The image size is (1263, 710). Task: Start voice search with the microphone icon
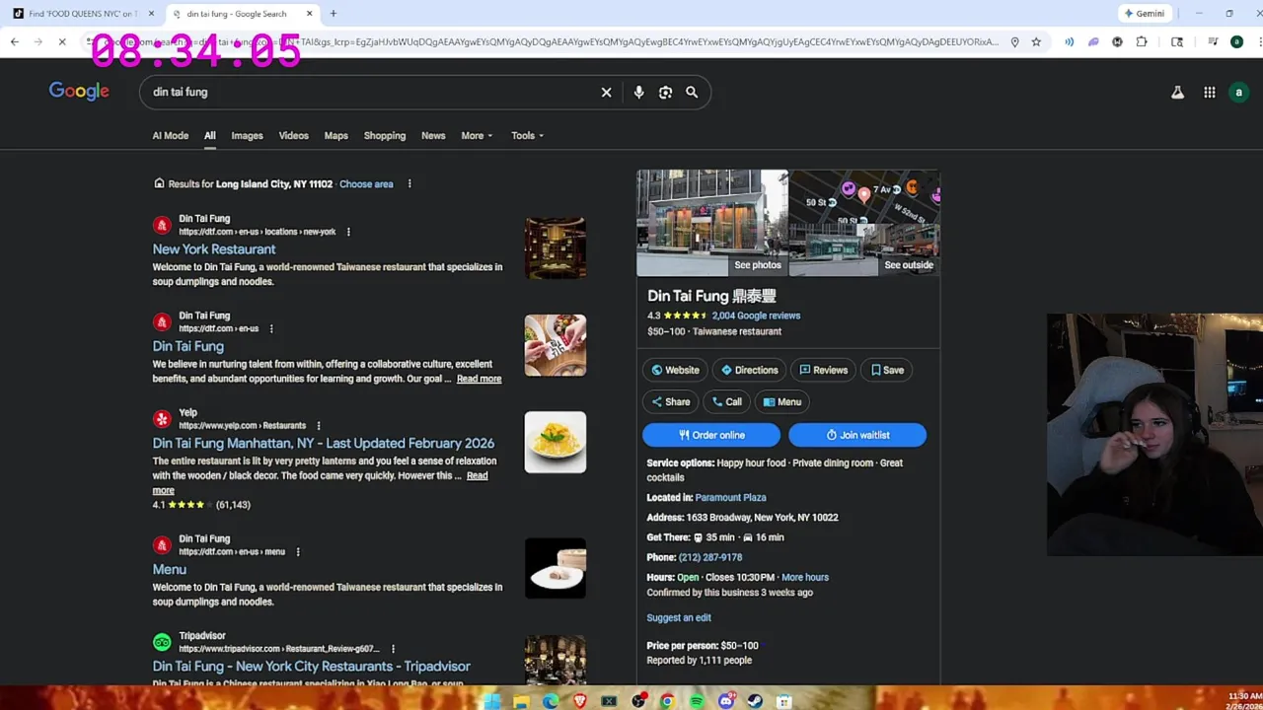[x=638, y=92]
